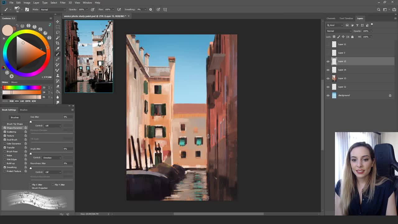This screenshot has height=224, width=398.
Task: Select the Move tool
Action: (58, 21)
